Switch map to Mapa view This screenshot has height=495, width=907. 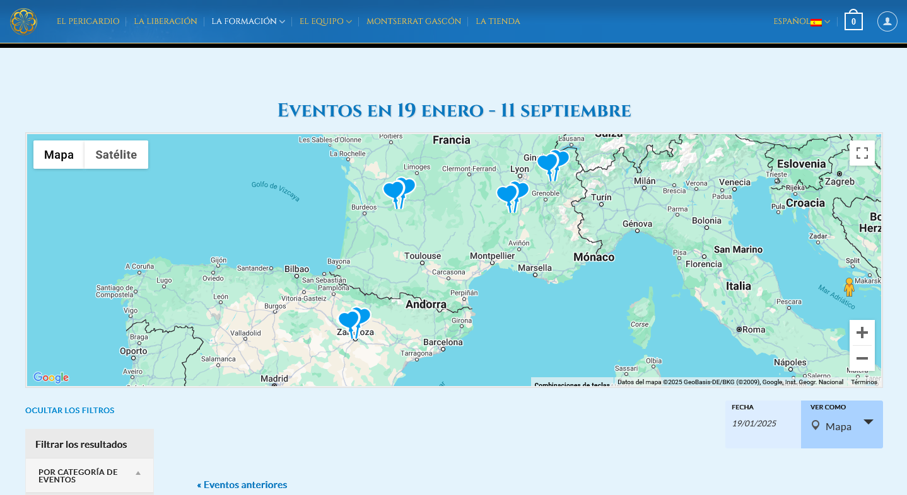(x=59, y=155)
